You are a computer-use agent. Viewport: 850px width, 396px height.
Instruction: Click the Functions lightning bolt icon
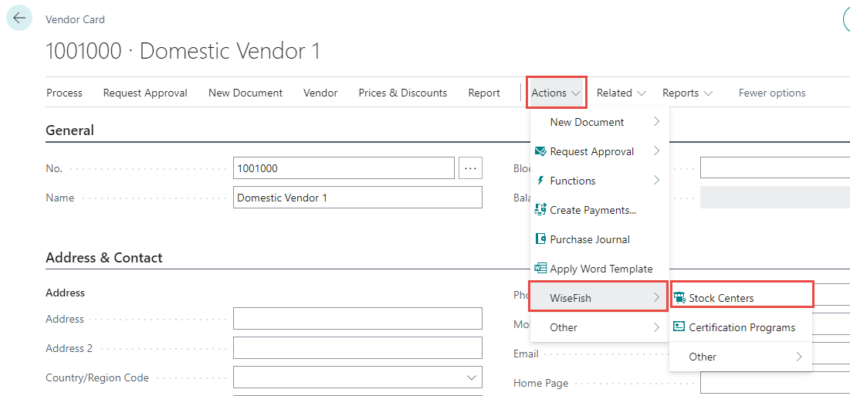pos(540,181)
